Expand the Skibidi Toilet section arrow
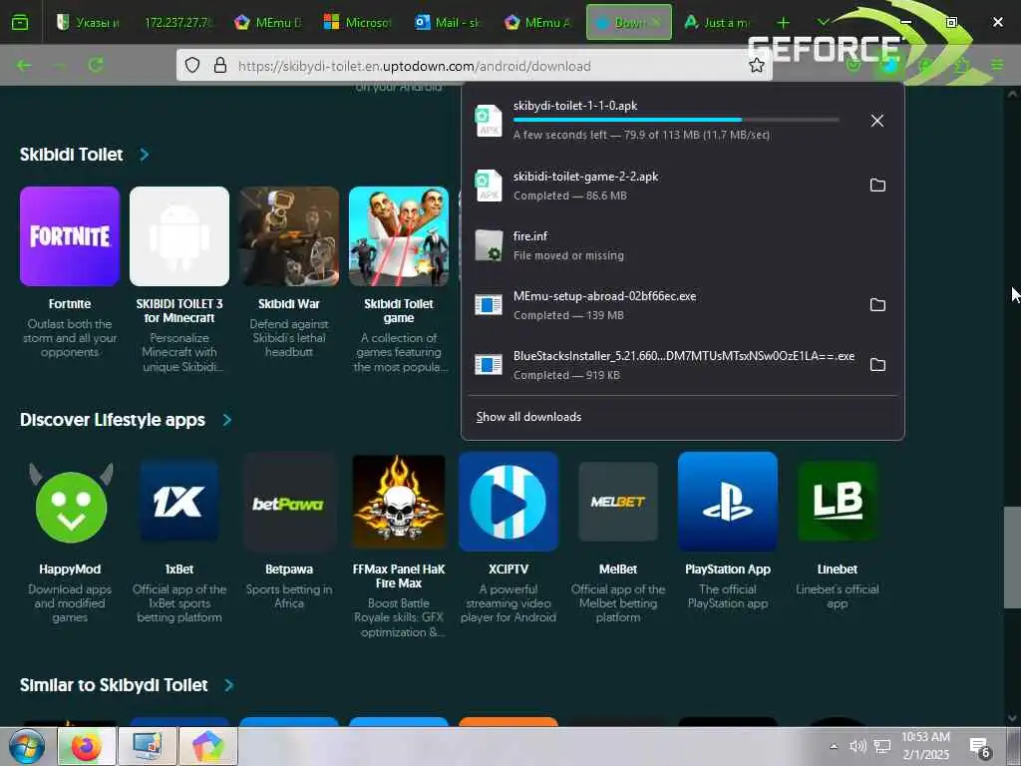 [145, 155]
